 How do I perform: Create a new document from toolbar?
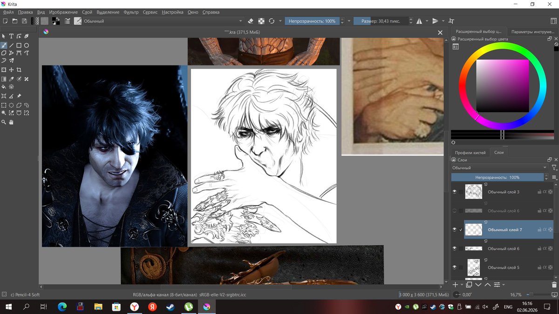(x=5, y=21)
